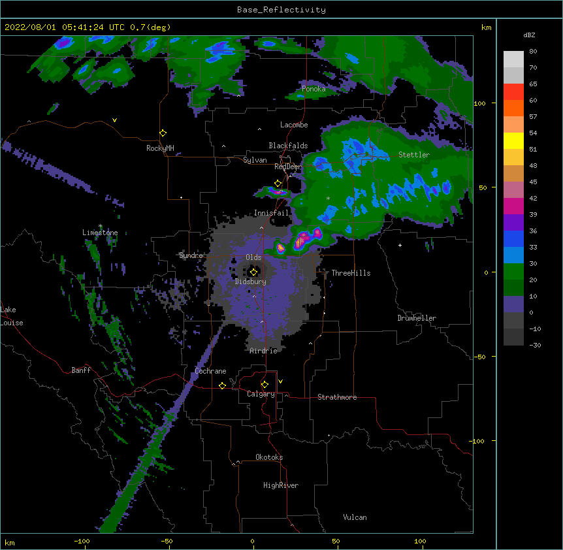Image resolution: width=563 pixels, height=550 pixels.
Task: Select the Vulcan town label
Action: coord(355,517)
